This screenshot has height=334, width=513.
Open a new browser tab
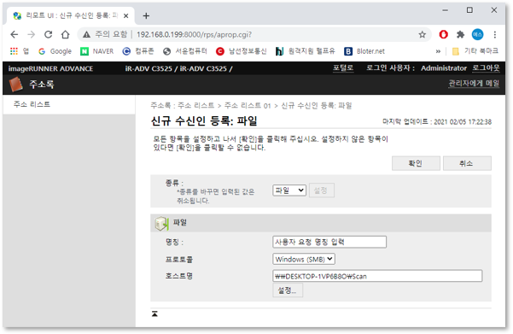(x=146, y=15)
